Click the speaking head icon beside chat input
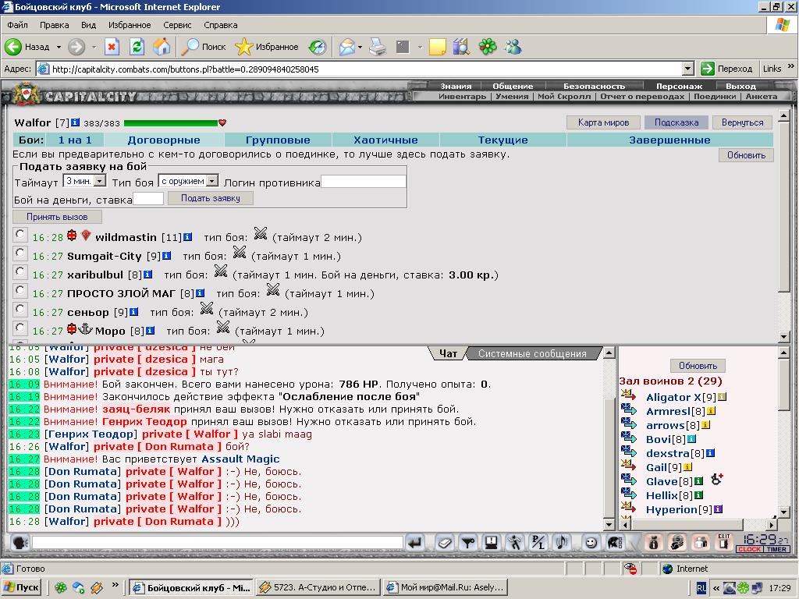799x599 pixels. (x=20, y=543)
